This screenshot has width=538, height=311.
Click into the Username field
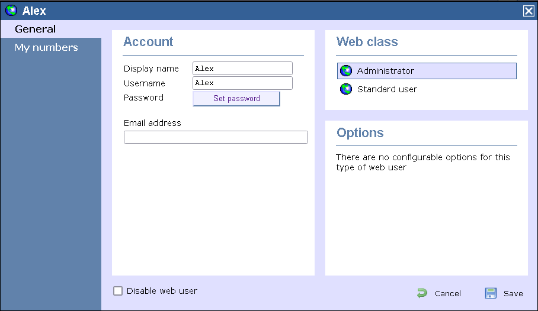click(242, 83)
